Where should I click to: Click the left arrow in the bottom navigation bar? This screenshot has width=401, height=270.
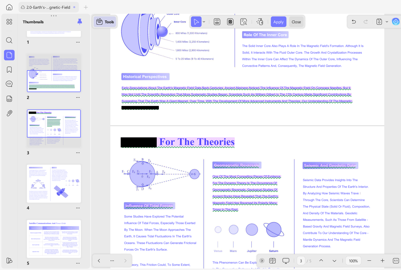coord(99,261)
